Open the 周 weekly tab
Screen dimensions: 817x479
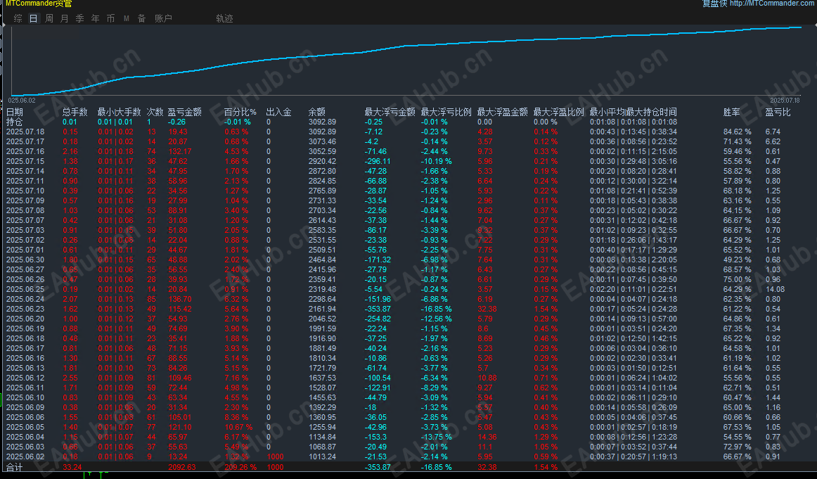tap(49, 18)
